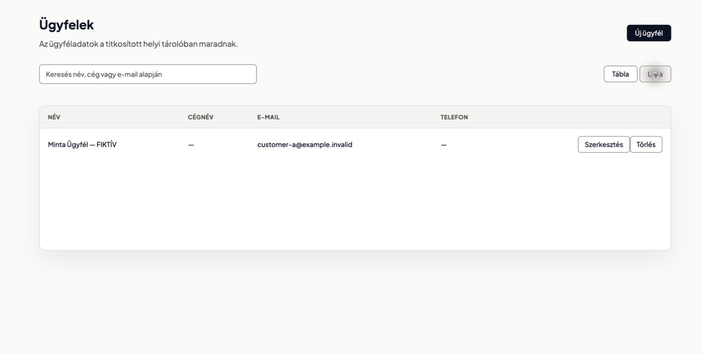Switch to Lista view
Image resolution: width=703 pixels, height=354 pixels.
(655, 74)
